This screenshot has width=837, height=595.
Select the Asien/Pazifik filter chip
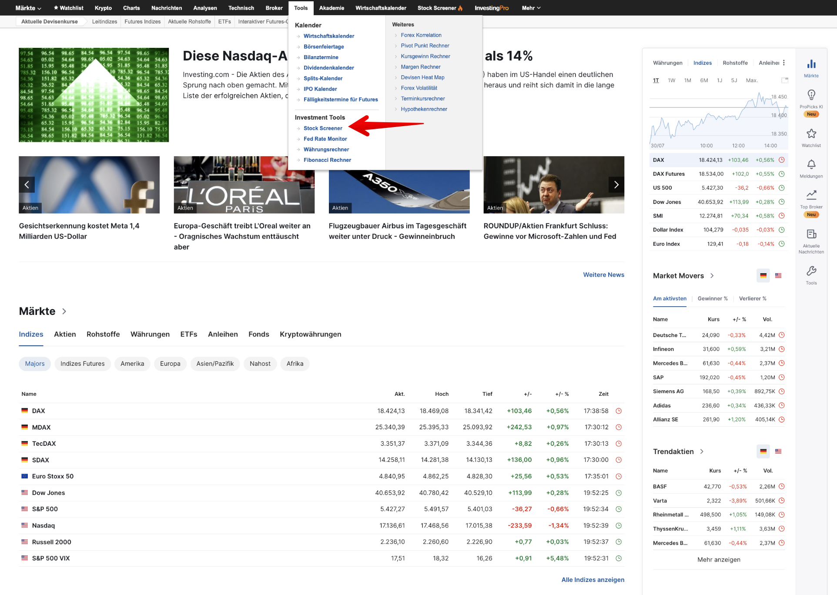tap(215, 364)
